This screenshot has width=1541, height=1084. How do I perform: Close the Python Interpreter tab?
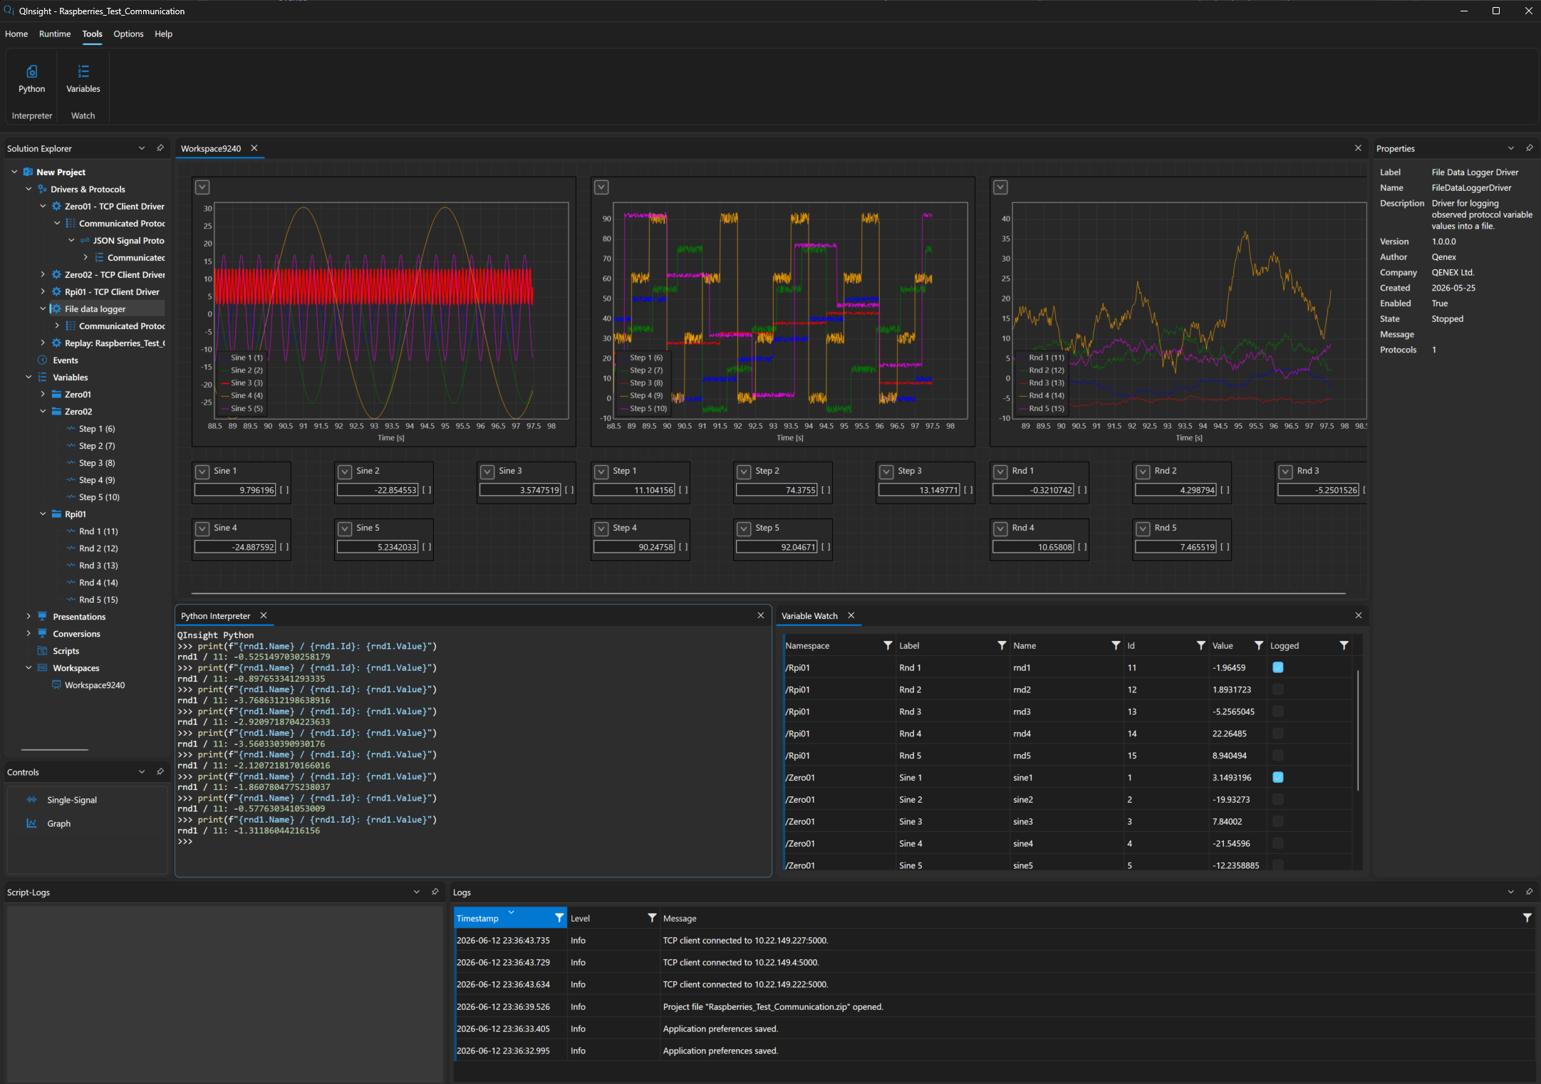pyautogui.click(x=263, y=615)
